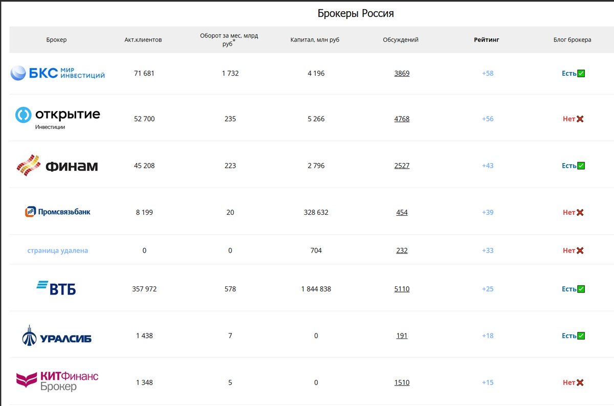Select the Промсвязьбанк logo
Screen dimensions: 614x406
[57, 212]
